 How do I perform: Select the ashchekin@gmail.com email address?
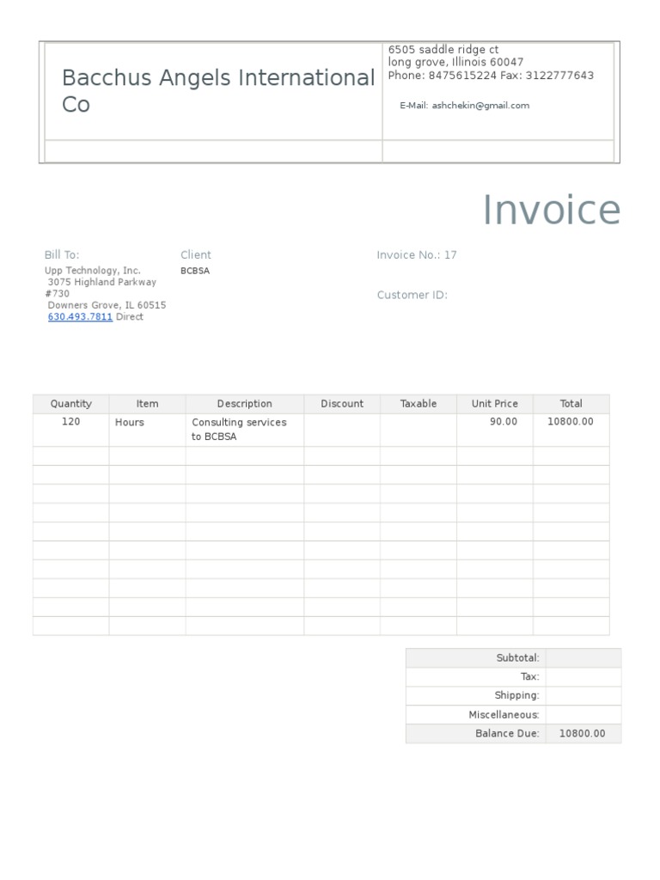tap(480, 106)
